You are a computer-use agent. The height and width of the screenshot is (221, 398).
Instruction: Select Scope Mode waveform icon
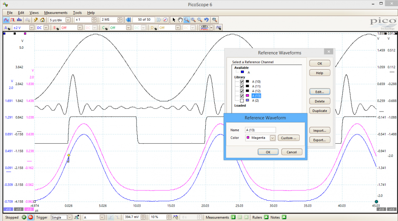pyautogui.click(x=7, y=20)
